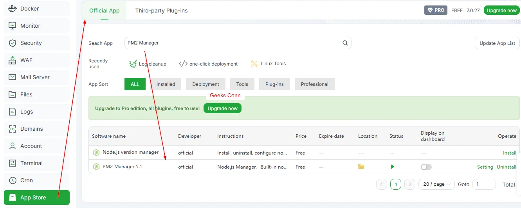The image size is (521, 208).
Task: Click the Expire date column header
Action: pyautogui.click(x=332, y=136)
